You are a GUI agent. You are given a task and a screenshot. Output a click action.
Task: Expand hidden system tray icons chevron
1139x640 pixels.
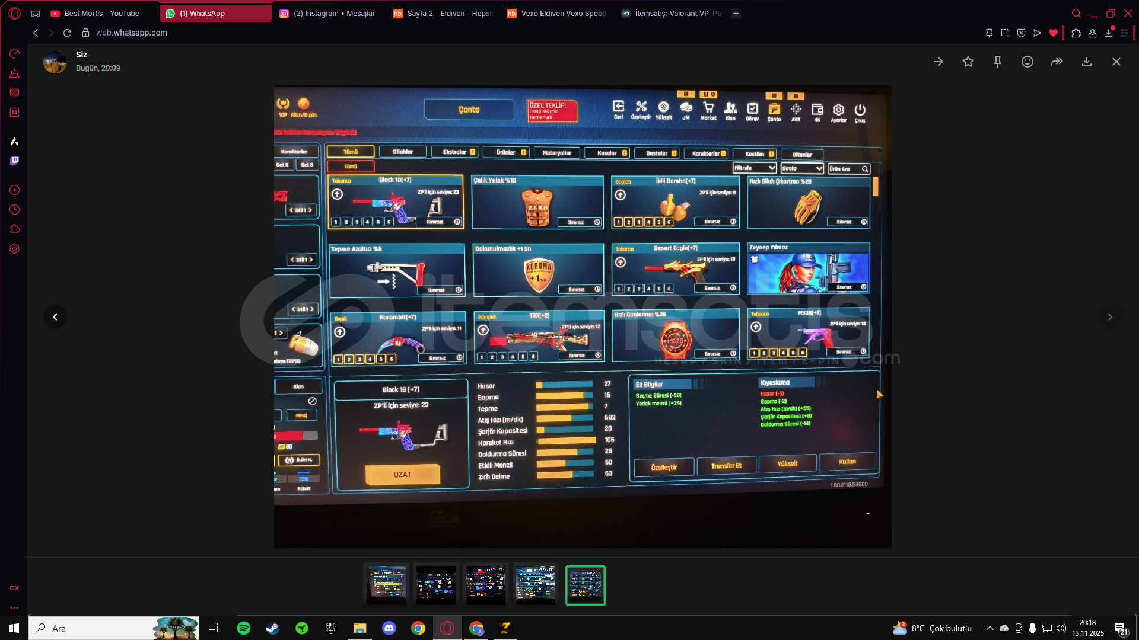[990, 628]
